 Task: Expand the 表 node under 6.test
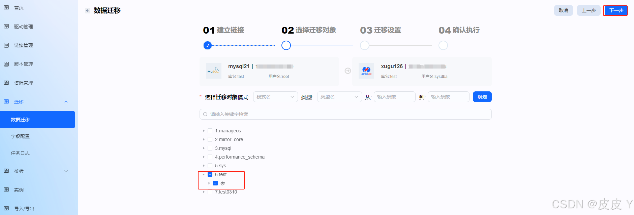tap(209, 183)
